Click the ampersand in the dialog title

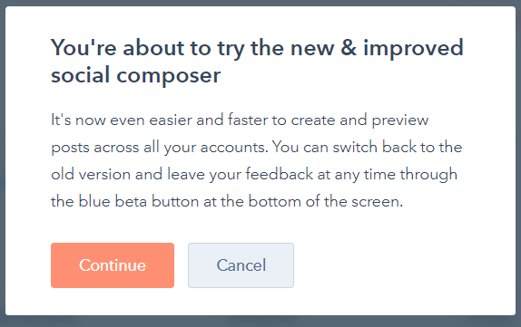[349, 47]
